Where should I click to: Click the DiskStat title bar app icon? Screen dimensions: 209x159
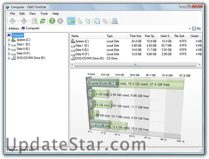(8, 7)
